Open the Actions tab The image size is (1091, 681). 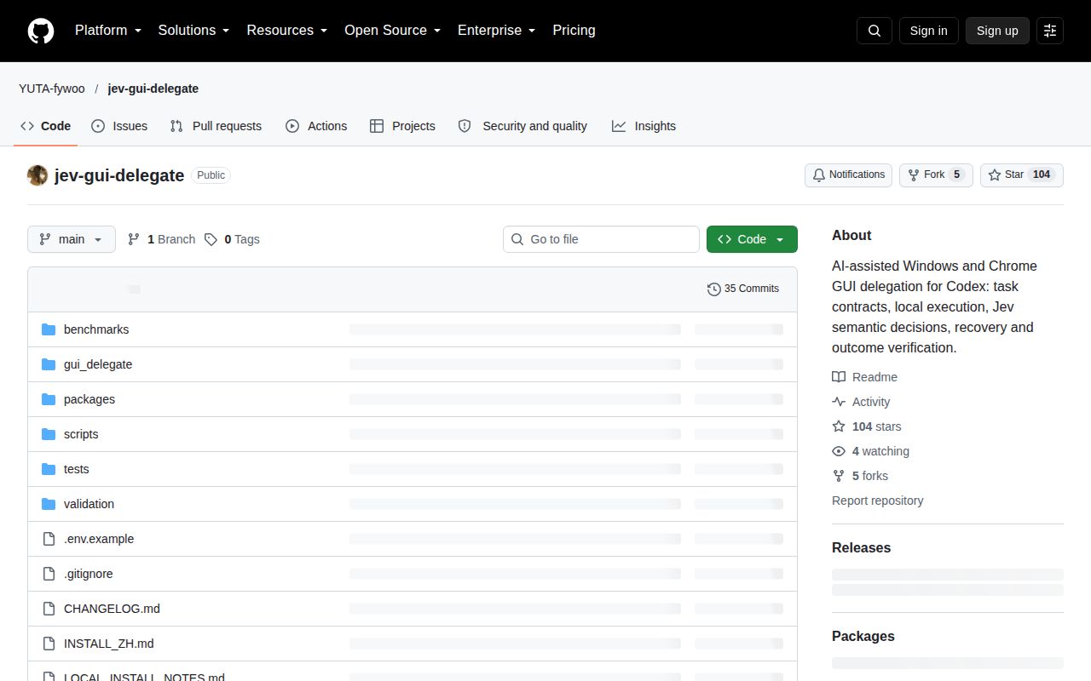pos(316,126)
